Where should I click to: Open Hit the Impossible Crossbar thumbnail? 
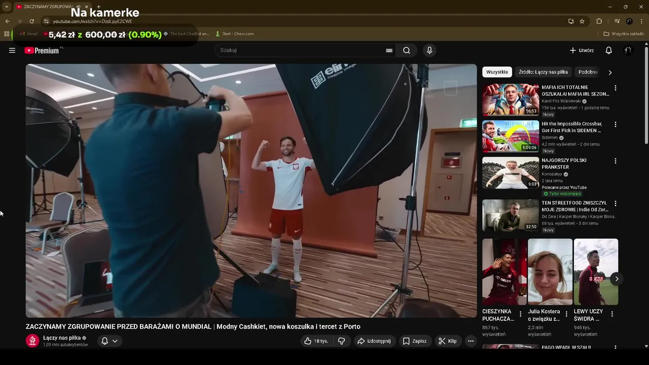coord(511,136)
